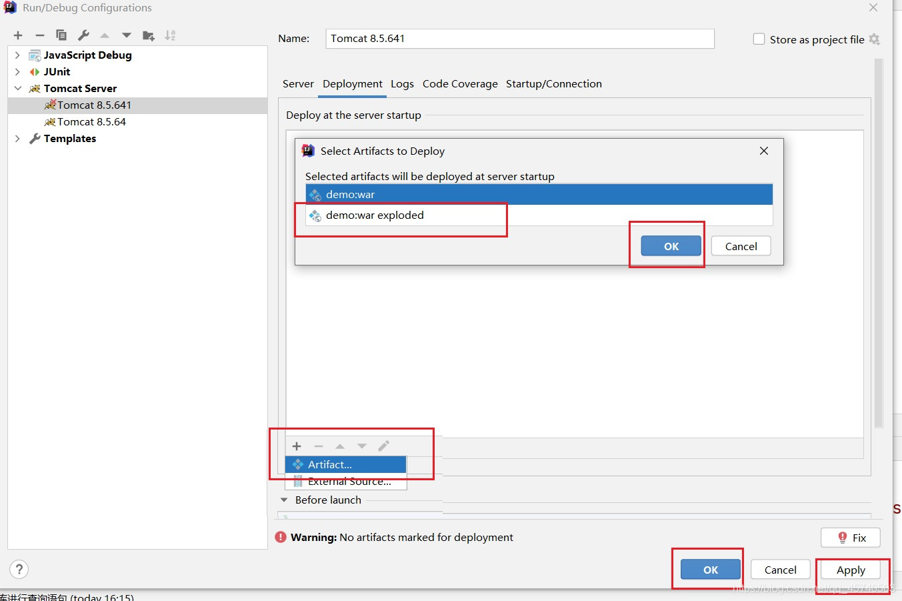Edit deployment item pencil icon
This screenshot has width=902, height=601.
[384, 446]
